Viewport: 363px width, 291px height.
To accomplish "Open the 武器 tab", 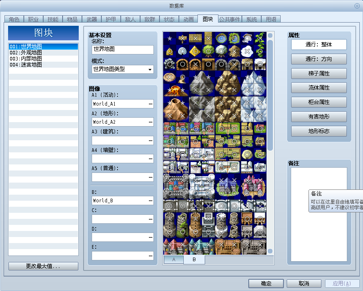I will point(92,19).
